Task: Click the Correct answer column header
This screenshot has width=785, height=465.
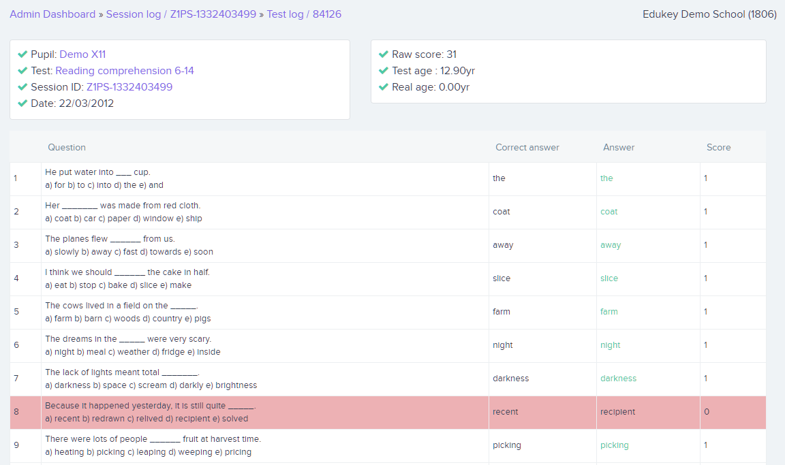Action: click(x=527, y=148)
